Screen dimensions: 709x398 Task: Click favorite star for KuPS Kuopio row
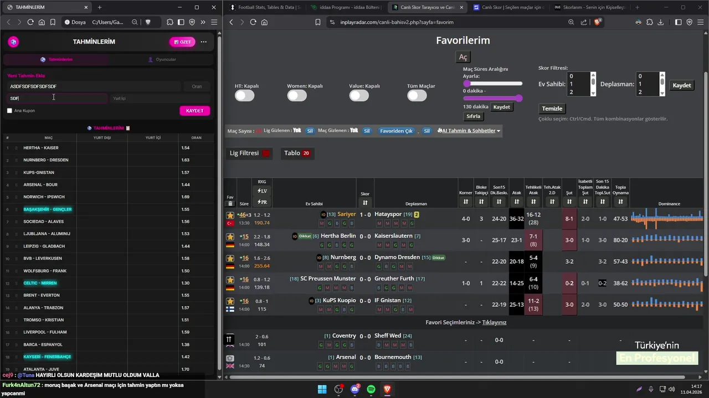point(230,301)
